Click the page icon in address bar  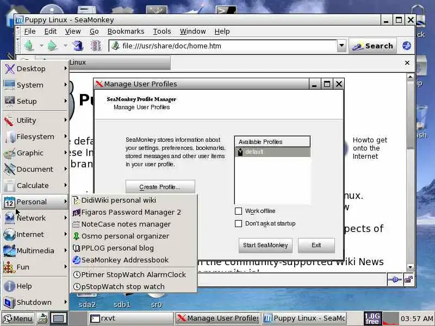[x=115, y=46]
